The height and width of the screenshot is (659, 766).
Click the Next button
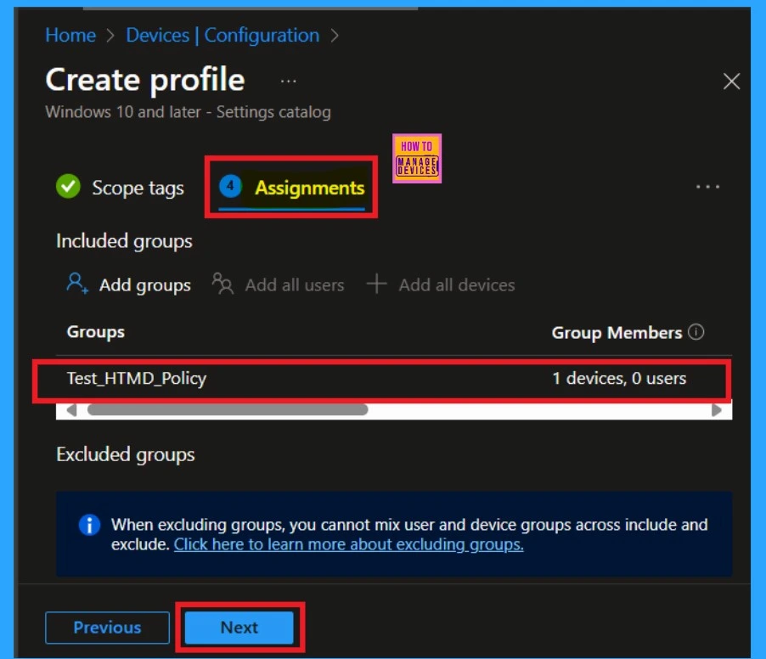point(239,628)
